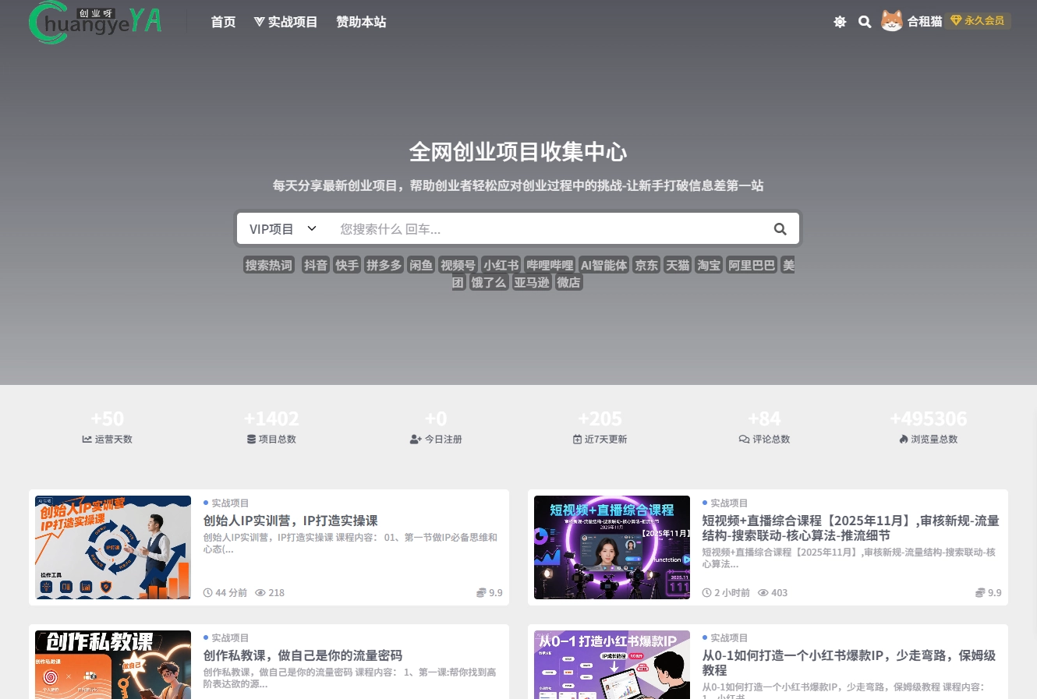
Task: Open article titled 创作私教课，做自己是你的流量密码
Action: click(x=303, y=655)
